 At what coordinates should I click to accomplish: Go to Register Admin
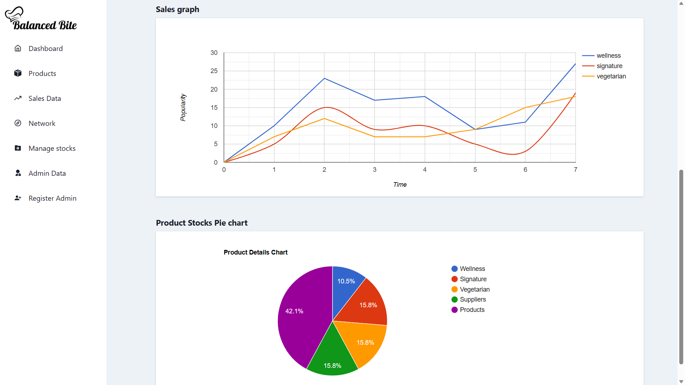pyautogui.click(x=52, y=198)
